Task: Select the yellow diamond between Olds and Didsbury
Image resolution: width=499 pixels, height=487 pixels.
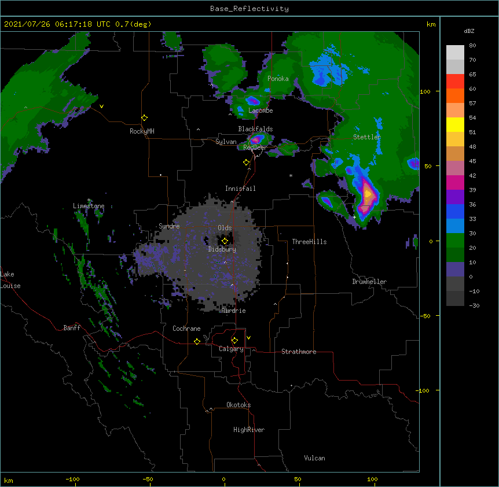Action: tap(225, 241)
